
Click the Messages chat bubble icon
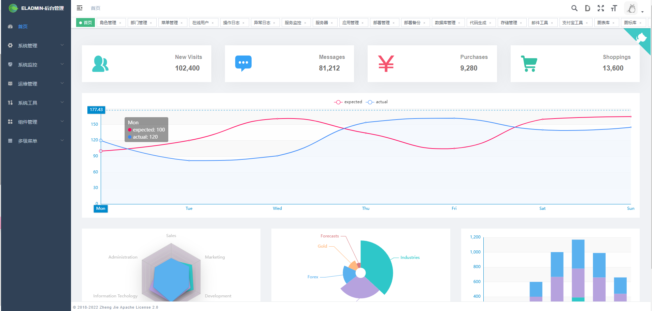pyautogui.click(x=243, y=63)
